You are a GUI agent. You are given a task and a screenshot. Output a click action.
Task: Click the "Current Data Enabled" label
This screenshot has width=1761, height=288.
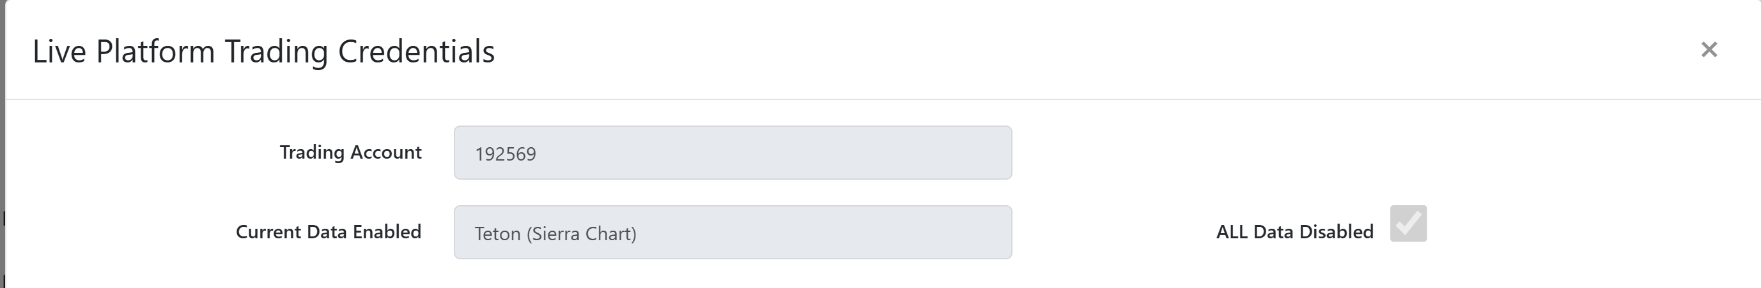point(328,232)
